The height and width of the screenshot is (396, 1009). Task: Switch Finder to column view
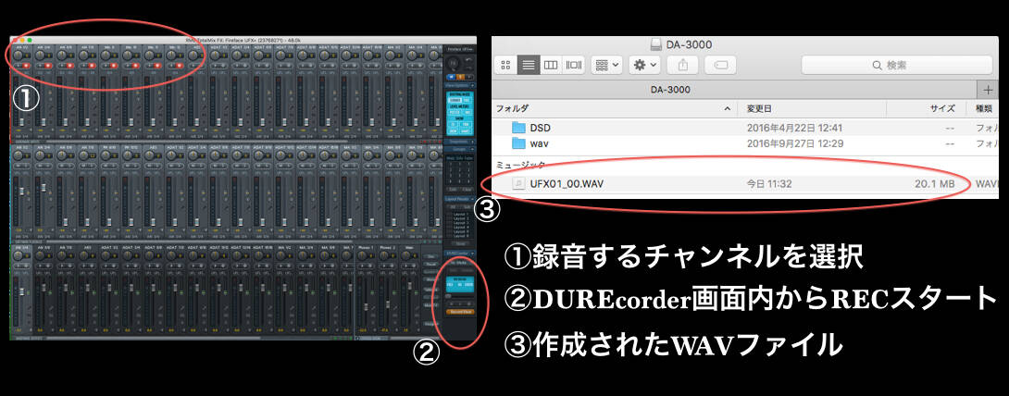550,64
